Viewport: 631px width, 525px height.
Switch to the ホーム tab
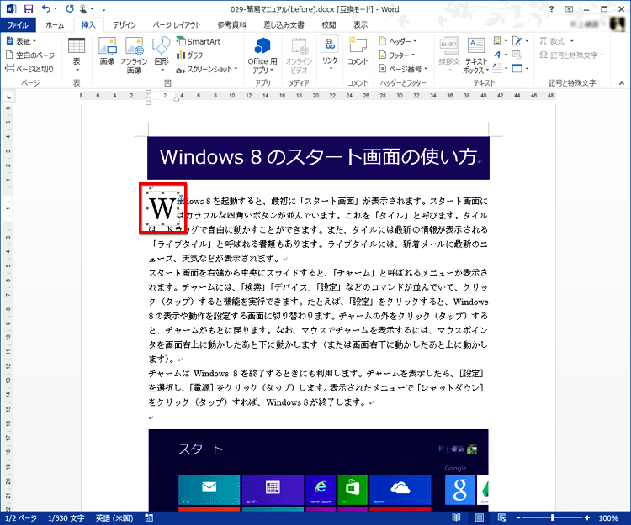point(55,25)
